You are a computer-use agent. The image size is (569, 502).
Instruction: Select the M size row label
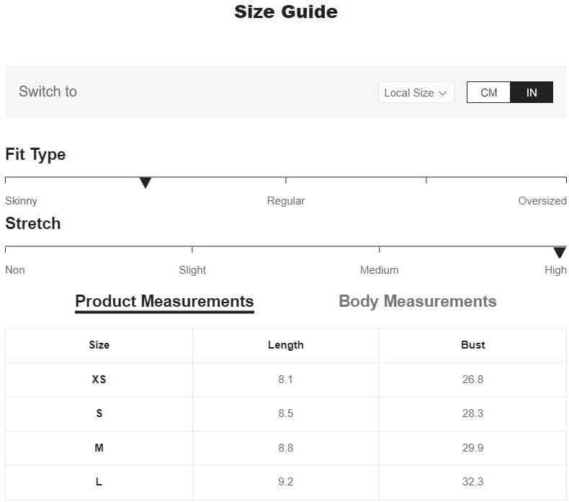99,447
